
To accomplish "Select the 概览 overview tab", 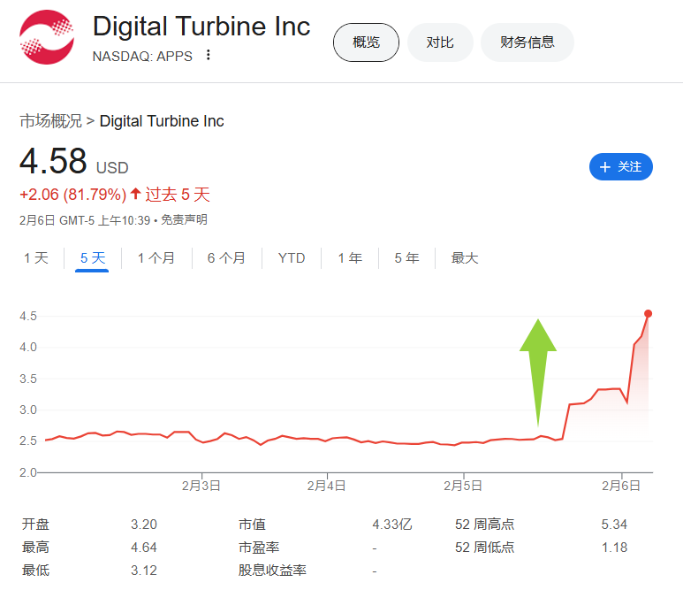I will [366, 42].
